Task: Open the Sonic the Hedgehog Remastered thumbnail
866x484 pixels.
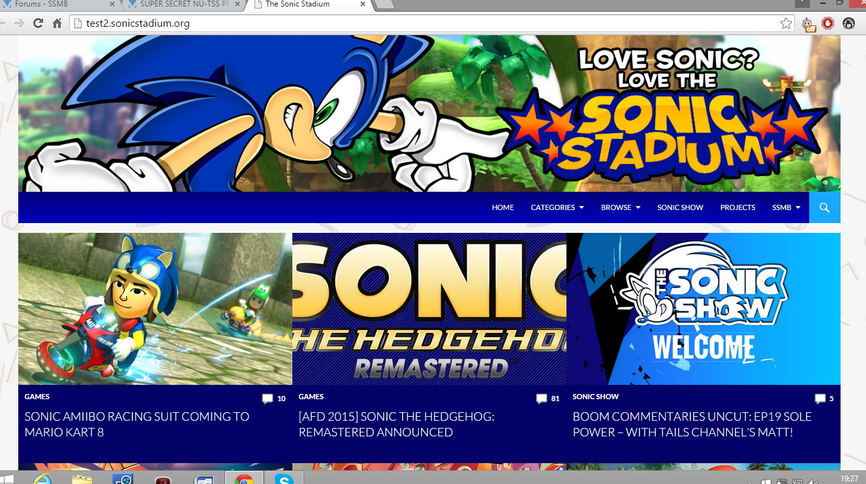Action: click(x=429, y=309)
